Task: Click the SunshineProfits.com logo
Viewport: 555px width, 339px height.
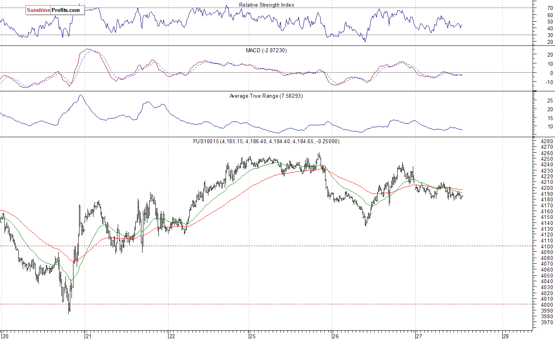Action: click(55, 10)
